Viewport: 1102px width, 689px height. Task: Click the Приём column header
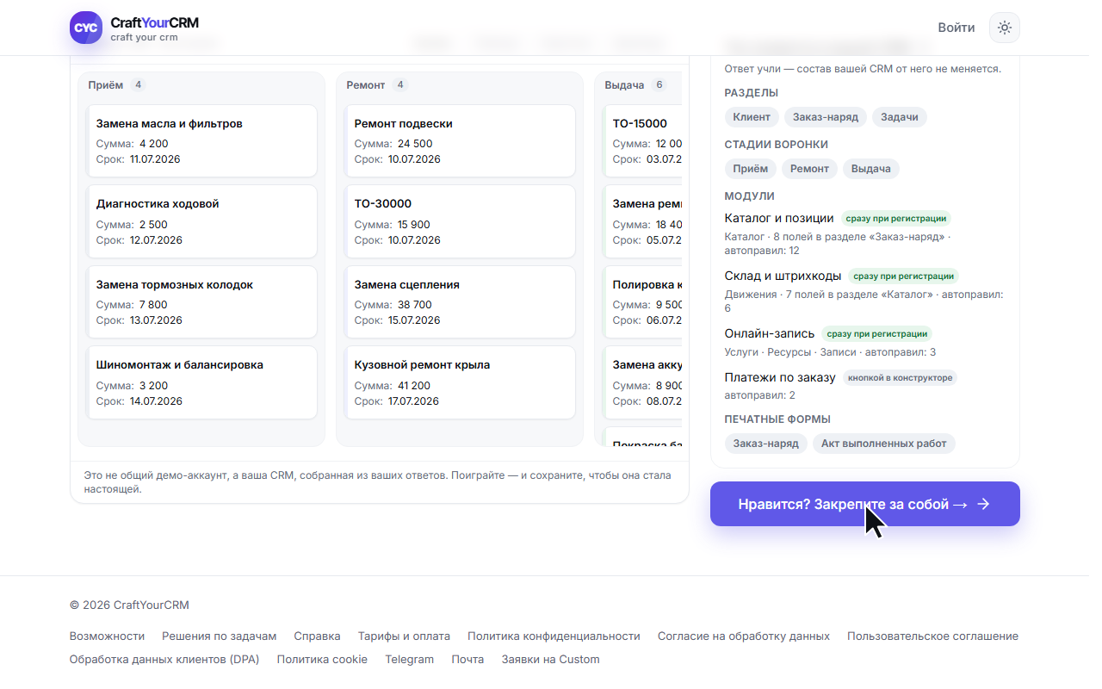point(105,85)
